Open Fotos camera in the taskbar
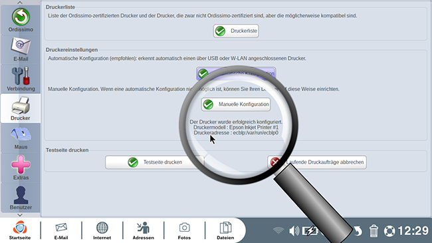The image size is (432, 243). pyautogui.click(x=184, y=230)
